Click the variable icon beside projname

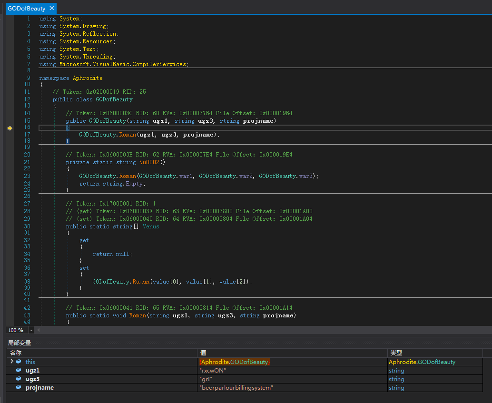[19, 388]
